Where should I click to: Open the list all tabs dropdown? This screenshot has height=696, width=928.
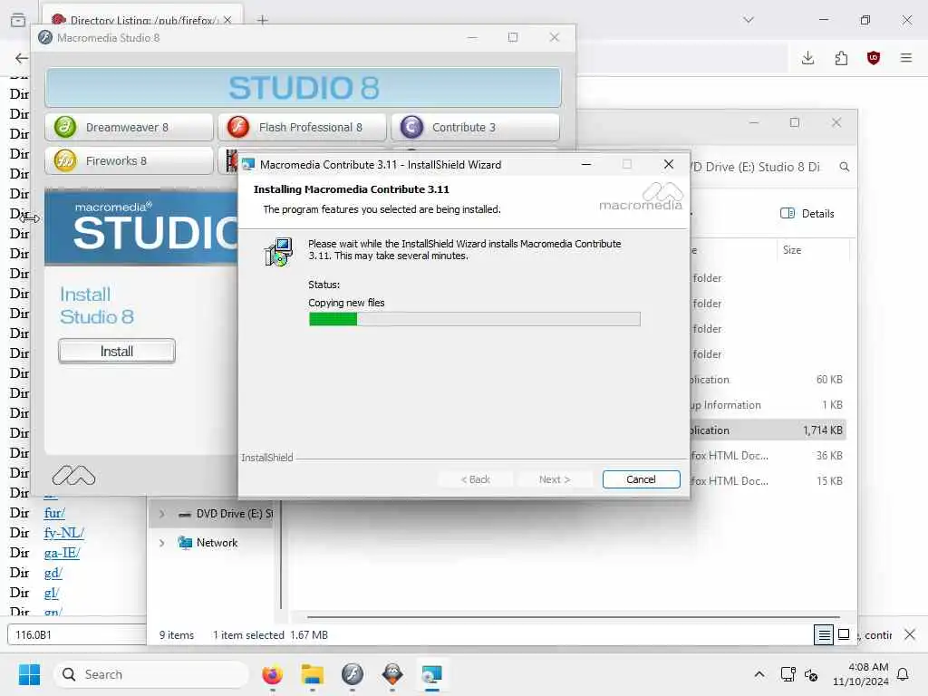tap(749, 20)
